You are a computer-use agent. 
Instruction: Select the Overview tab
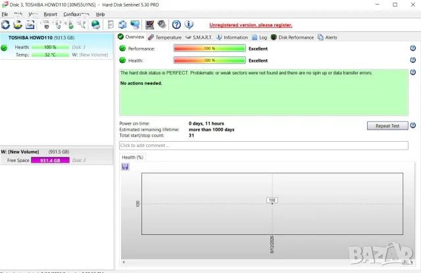tap(132, 37)
